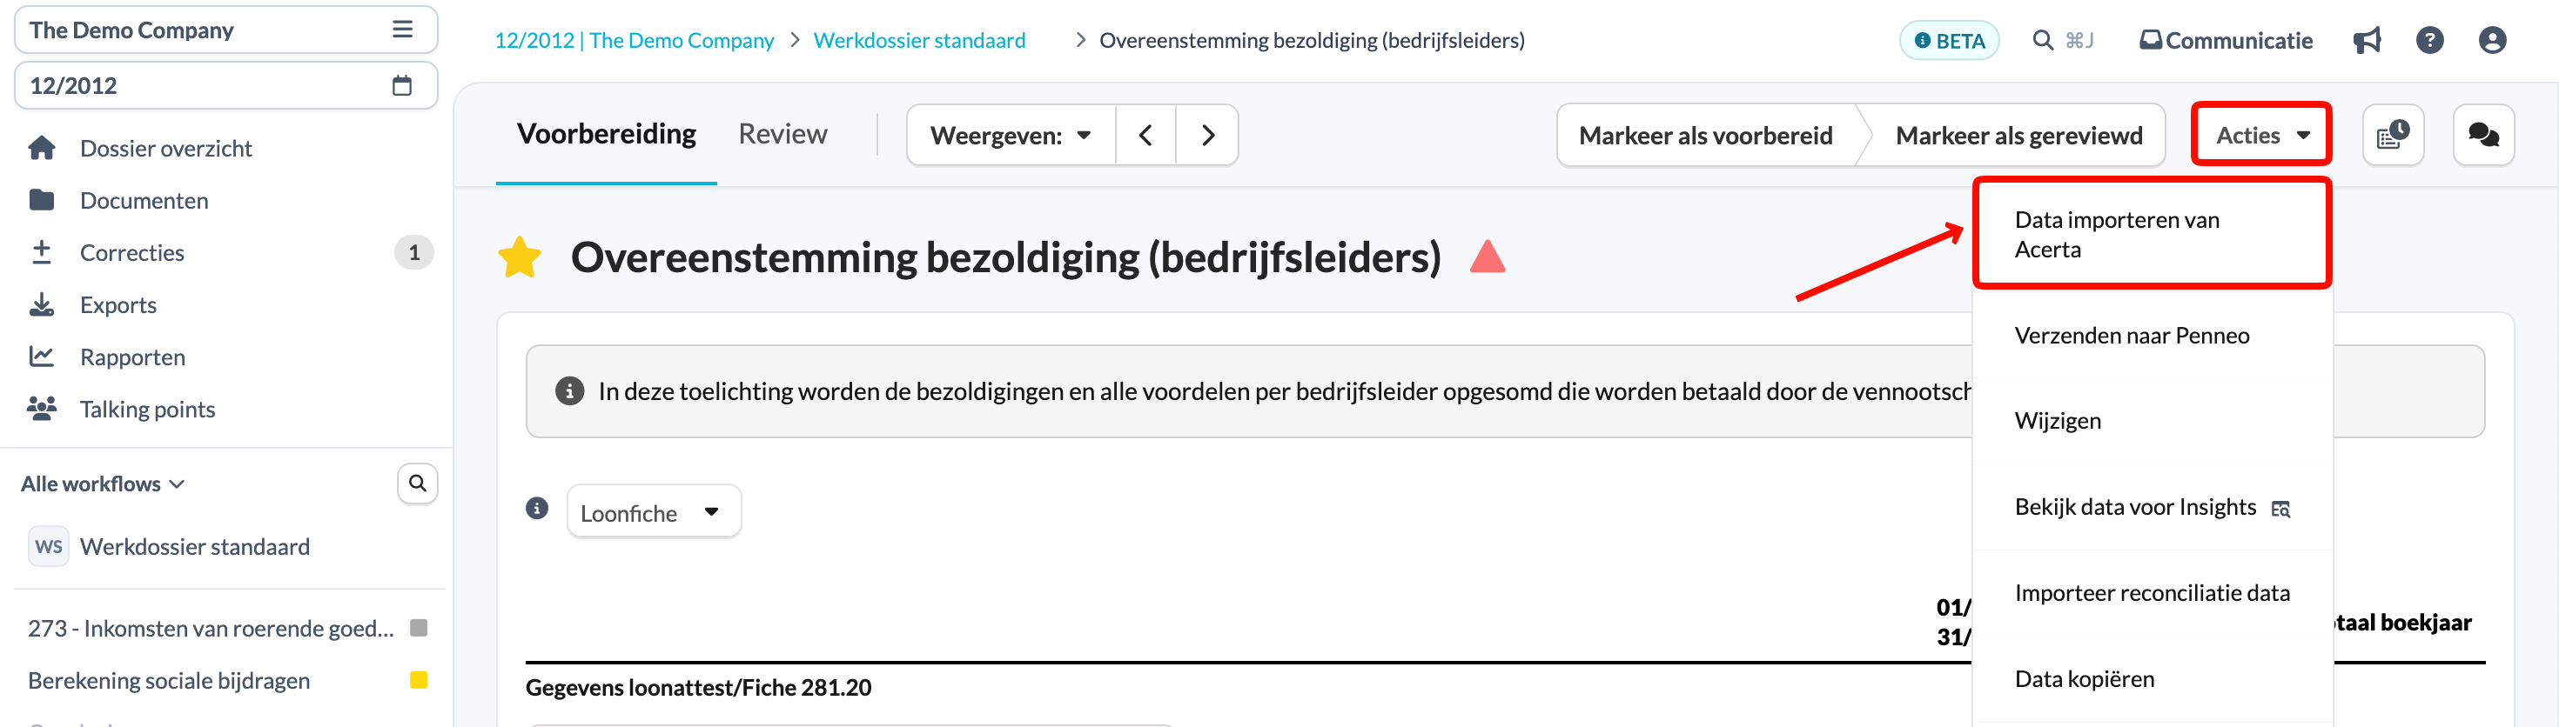This screenshot has width=2559, height=727.
Task: Select Bekijk data voor Insights
Action: point(2152,506)
